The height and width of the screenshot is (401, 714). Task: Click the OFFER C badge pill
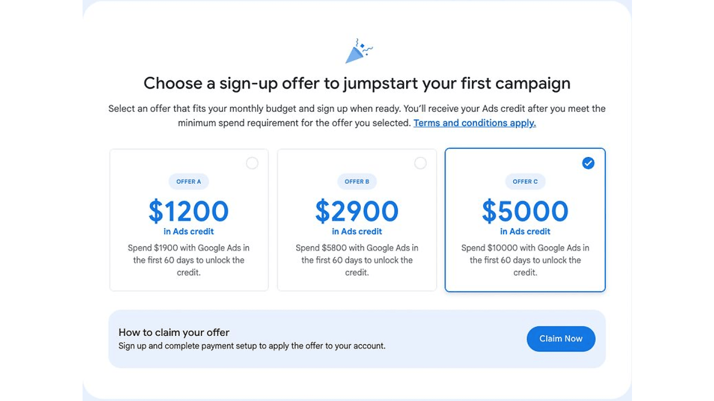pos(525,182)
